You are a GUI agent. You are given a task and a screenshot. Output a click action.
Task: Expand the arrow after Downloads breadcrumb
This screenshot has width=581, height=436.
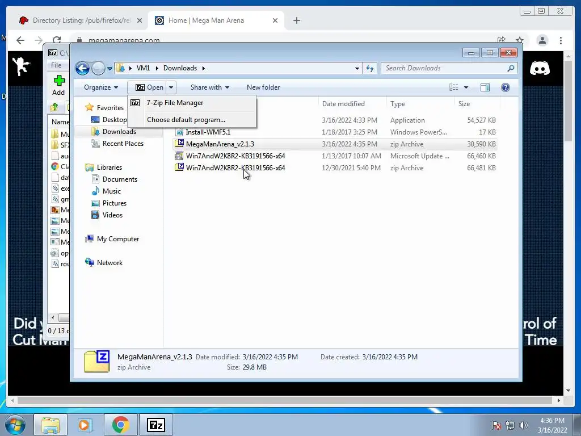(204, 68)
